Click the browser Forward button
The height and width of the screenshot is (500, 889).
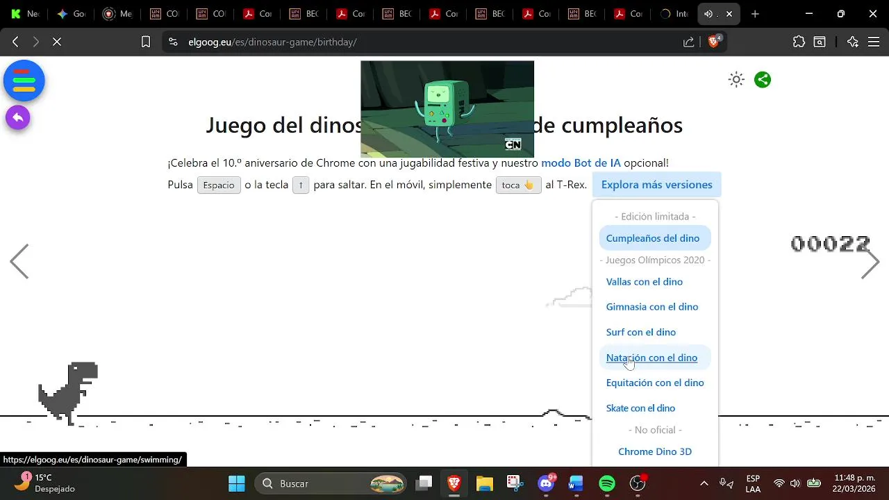click(x=36, y=42)
